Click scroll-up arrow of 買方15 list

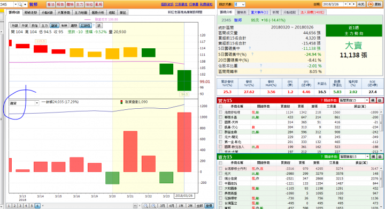(x=382, y=112)
